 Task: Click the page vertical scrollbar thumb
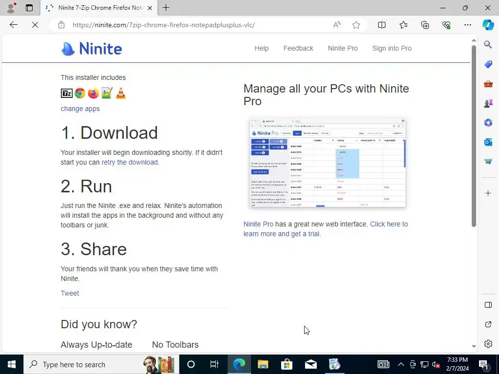(x=474, y=136)
